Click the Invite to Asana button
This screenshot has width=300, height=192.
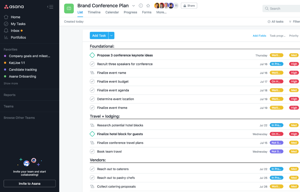(x=29, y=184)
